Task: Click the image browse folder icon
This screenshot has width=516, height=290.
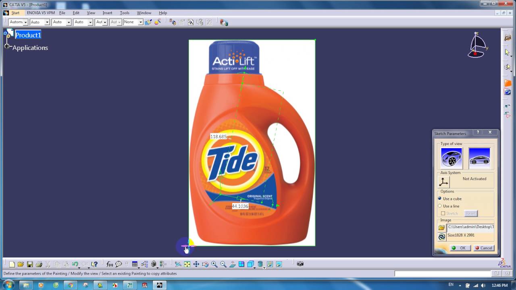Action: coord(442,227)
